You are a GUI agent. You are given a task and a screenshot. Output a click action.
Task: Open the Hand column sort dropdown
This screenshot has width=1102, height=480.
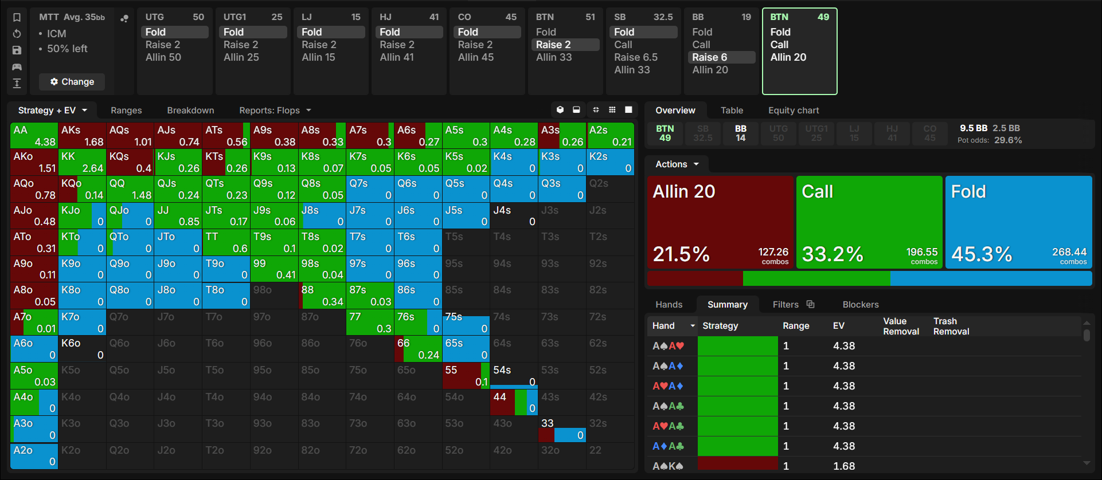click(x=693, y=326)
